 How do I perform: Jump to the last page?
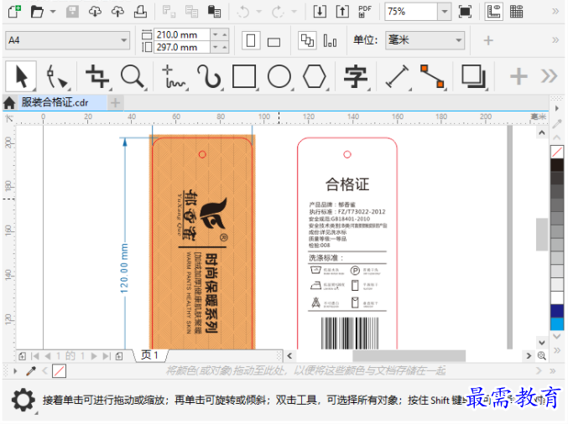click(107, 356)
